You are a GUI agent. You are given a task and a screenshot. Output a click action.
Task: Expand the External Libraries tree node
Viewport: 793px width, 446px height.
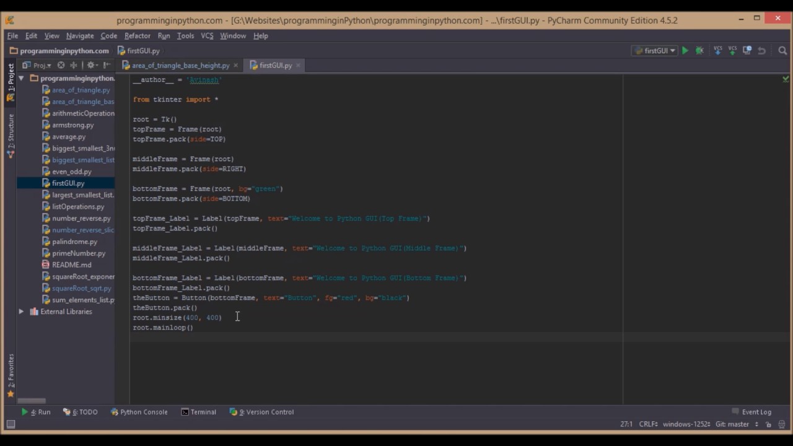[x=21, y=312]
